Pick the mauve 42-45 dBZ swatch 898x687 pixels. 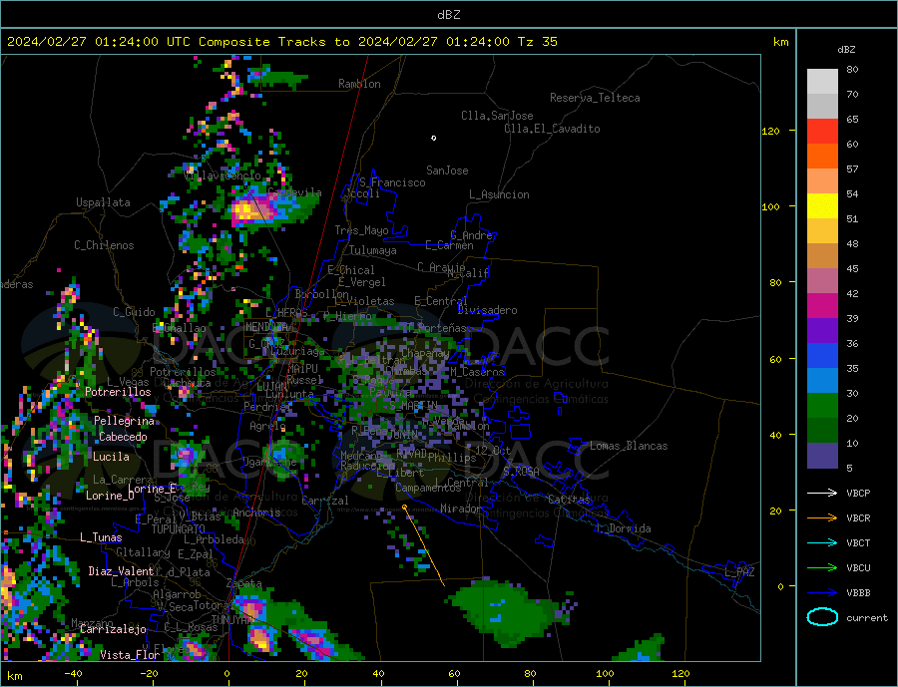click(822, 281)
